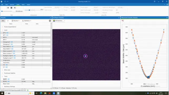Click the ISO link next to Waist Width X
The height and width of the screenshot is (95, 169).
[12, 47]
